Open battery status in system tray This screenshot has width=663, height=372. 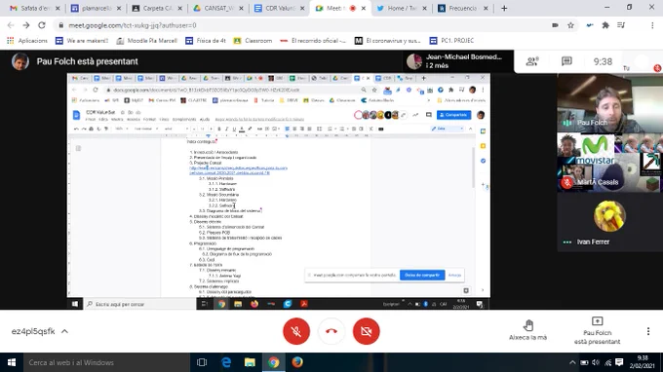[x=584, y=362]
